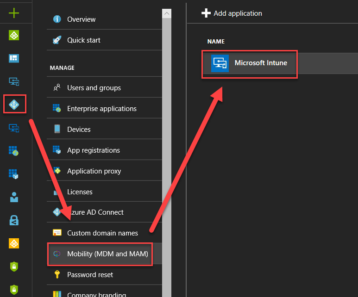The height and width of the screenshot is (297, 358).
Task: Click the phone icon beside Devices
Action: coord(57,129)
